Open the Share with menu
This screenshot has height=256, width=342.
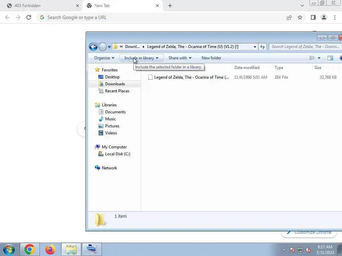[180, 58]
